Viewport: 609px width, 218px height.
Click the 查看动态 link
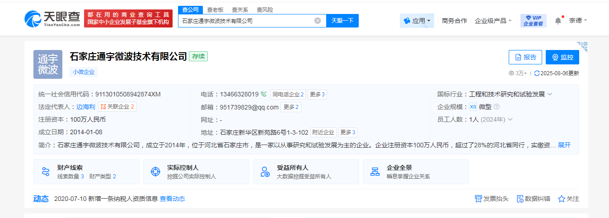173,199
